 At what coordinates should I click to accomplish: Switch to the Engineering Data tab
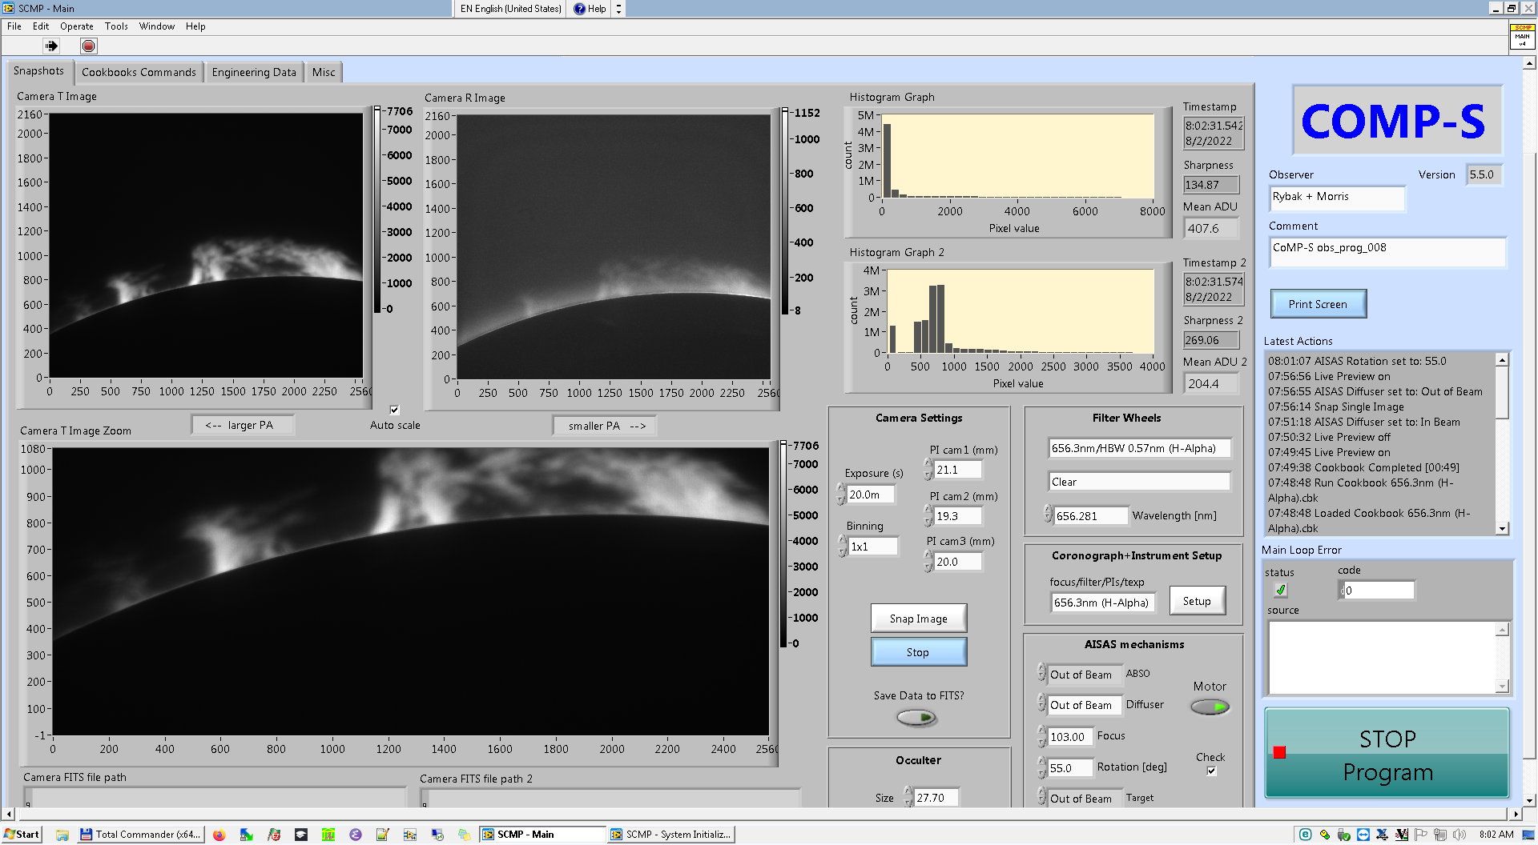253,72
